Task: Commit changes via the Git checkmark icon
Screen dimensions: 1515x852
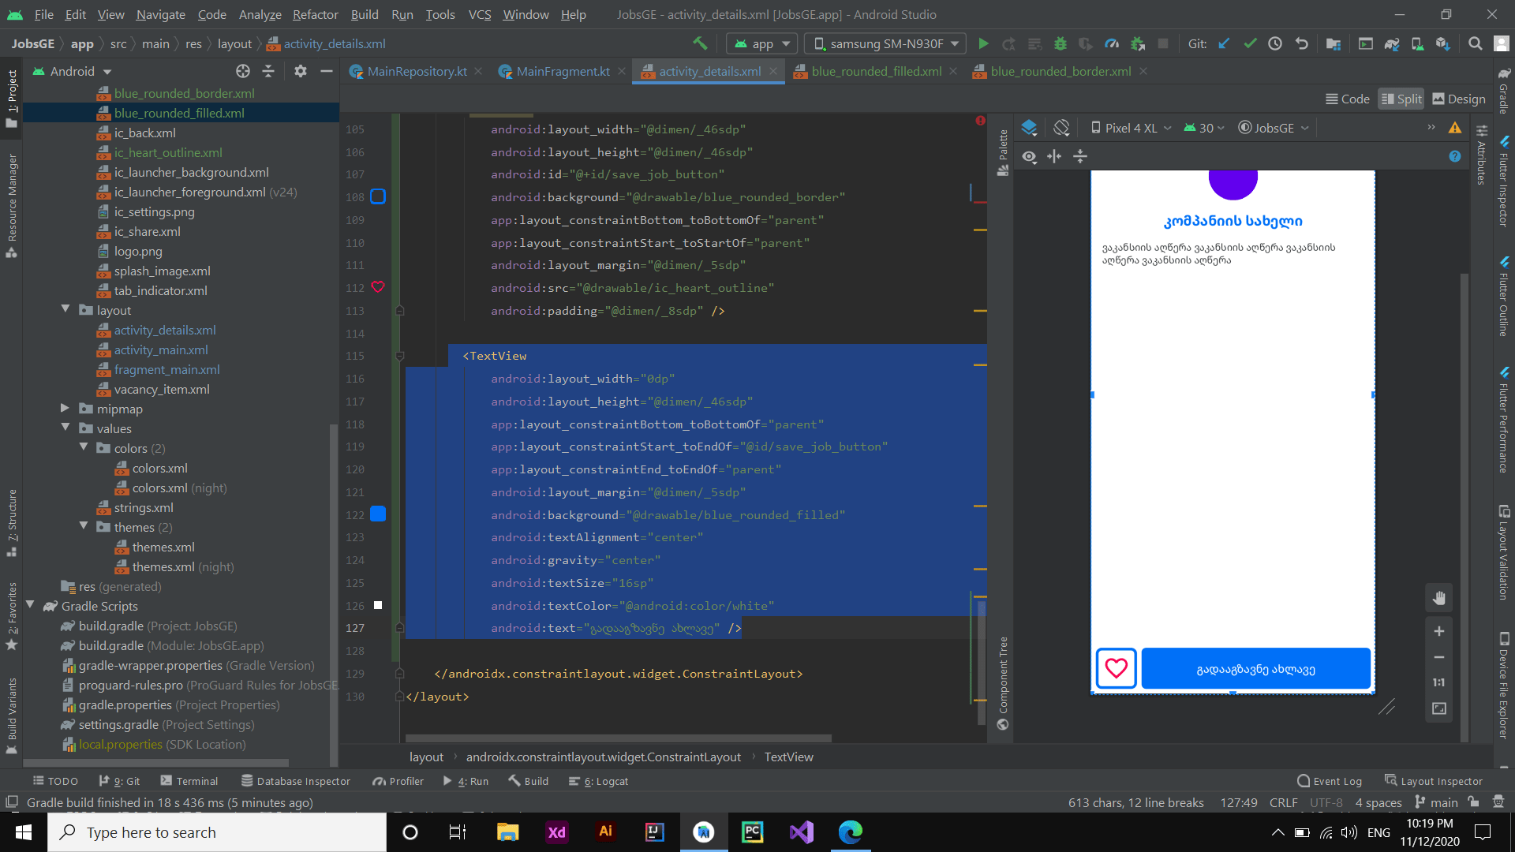Action: (x=1250, y=43)
